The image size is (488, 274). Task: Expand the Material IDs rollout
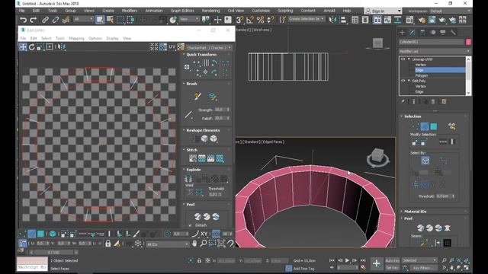point(415,212)
